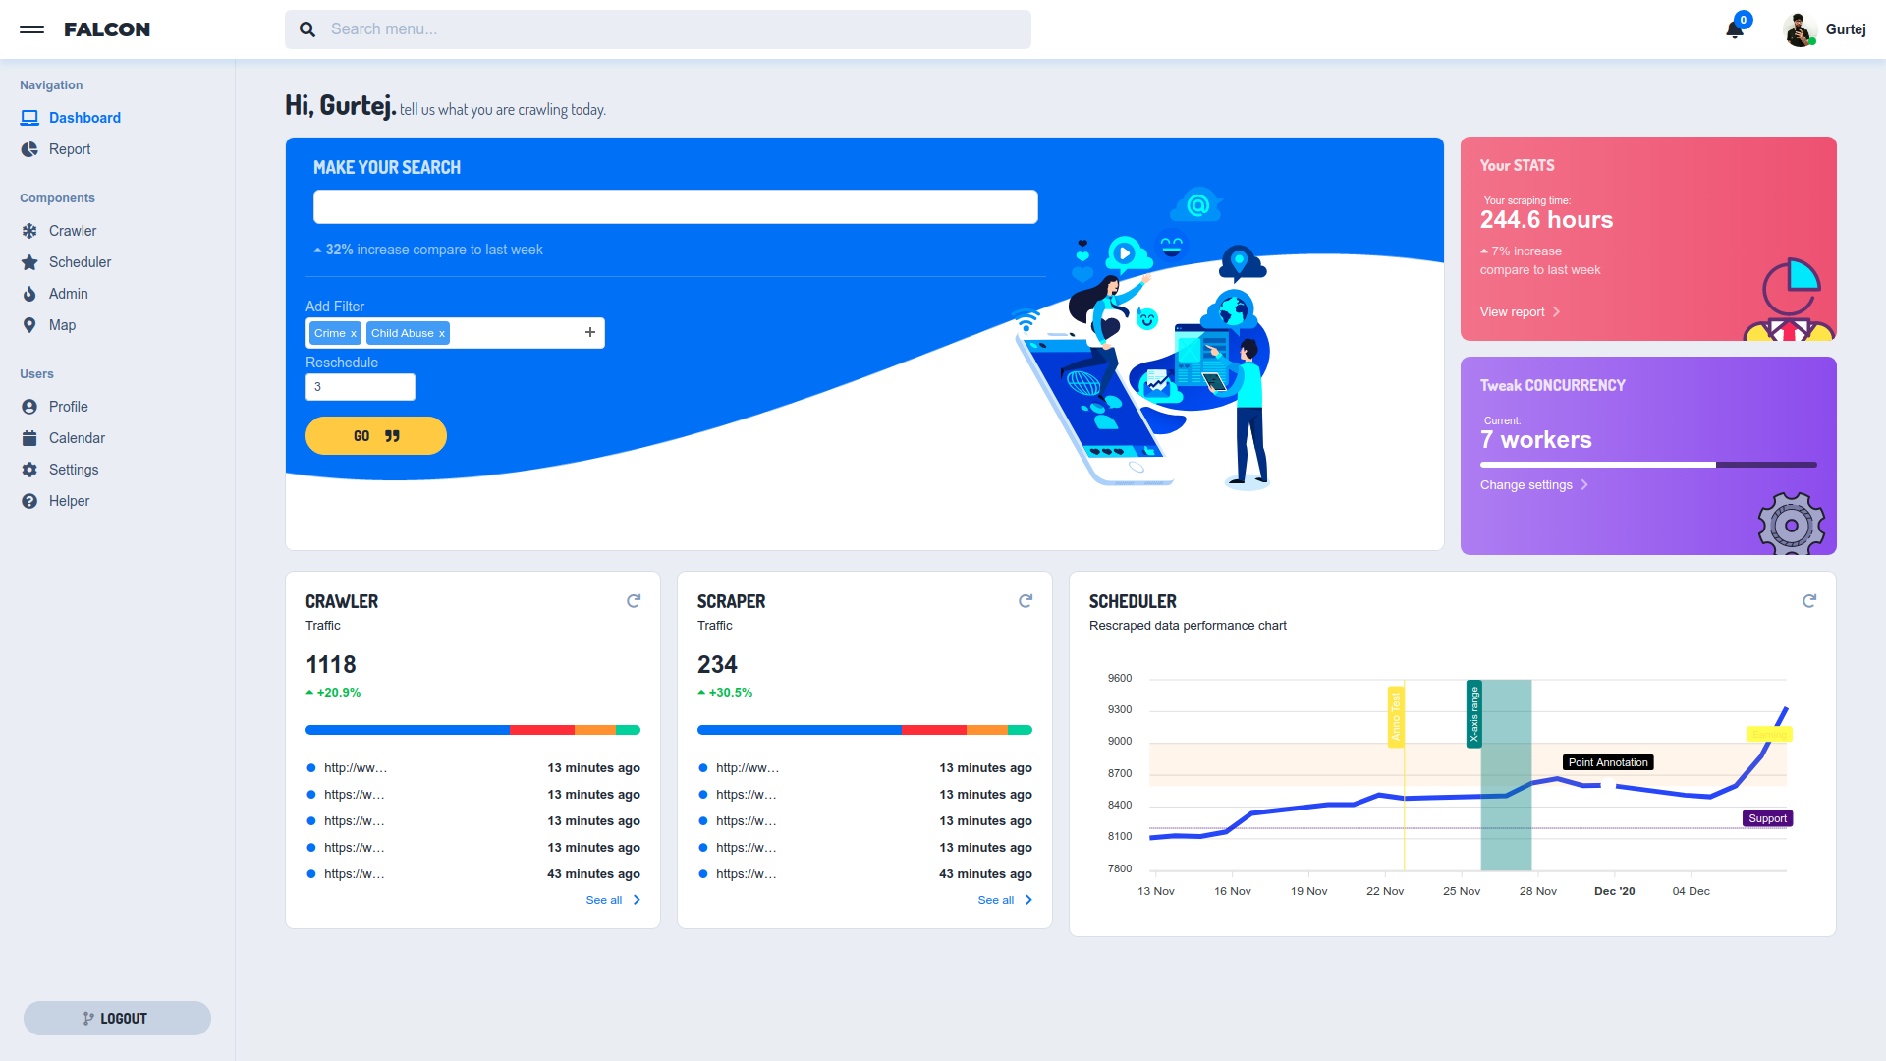Switch to the Report page
The height and width of the screenshot is (1061, 1886).
click(x=70, y=149)
